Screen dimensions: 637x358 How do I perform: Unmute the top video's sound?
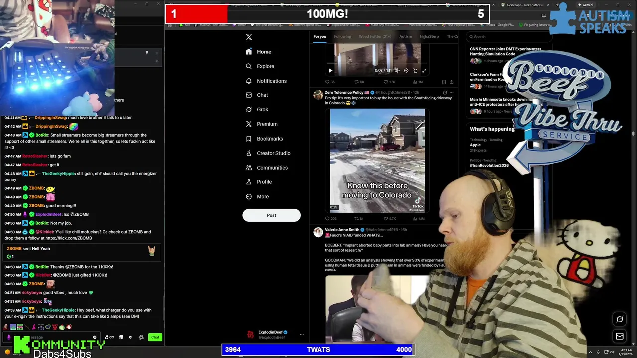(397, 70)
